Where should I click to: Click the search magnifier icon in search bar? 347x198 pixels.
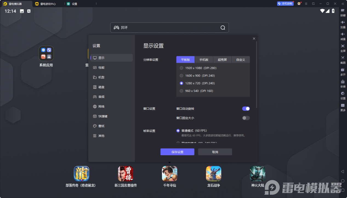(223, 28)
